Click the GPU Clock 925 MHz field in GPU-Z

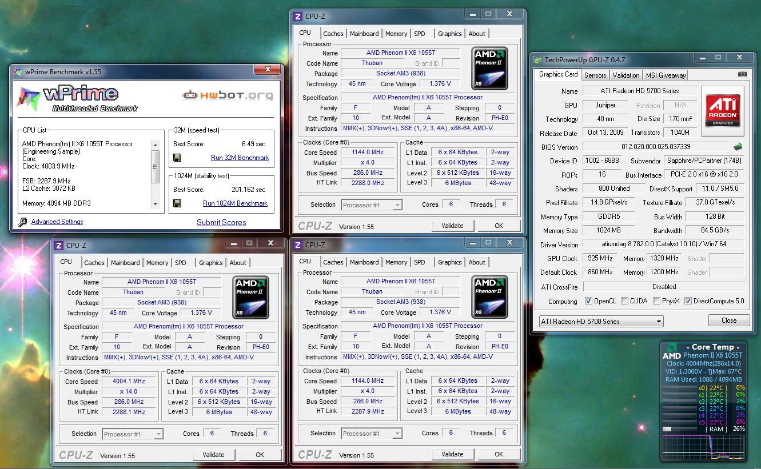[x=600, y=259]
